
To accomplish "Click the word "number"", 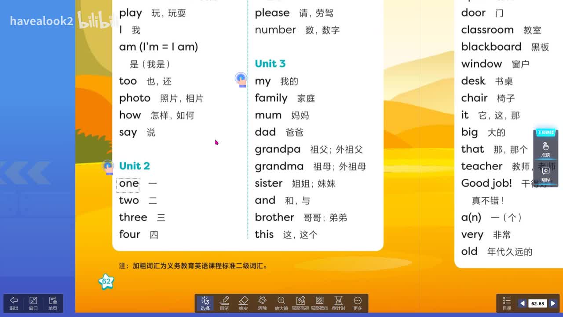I will pyautogui.click(x=275, y=30).
